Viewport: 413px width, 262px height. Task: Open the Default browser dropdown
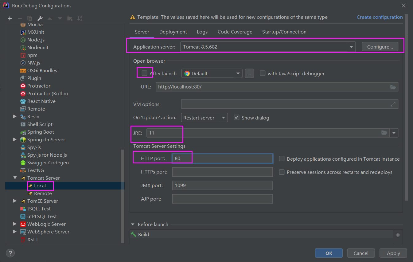coord(212,73)
